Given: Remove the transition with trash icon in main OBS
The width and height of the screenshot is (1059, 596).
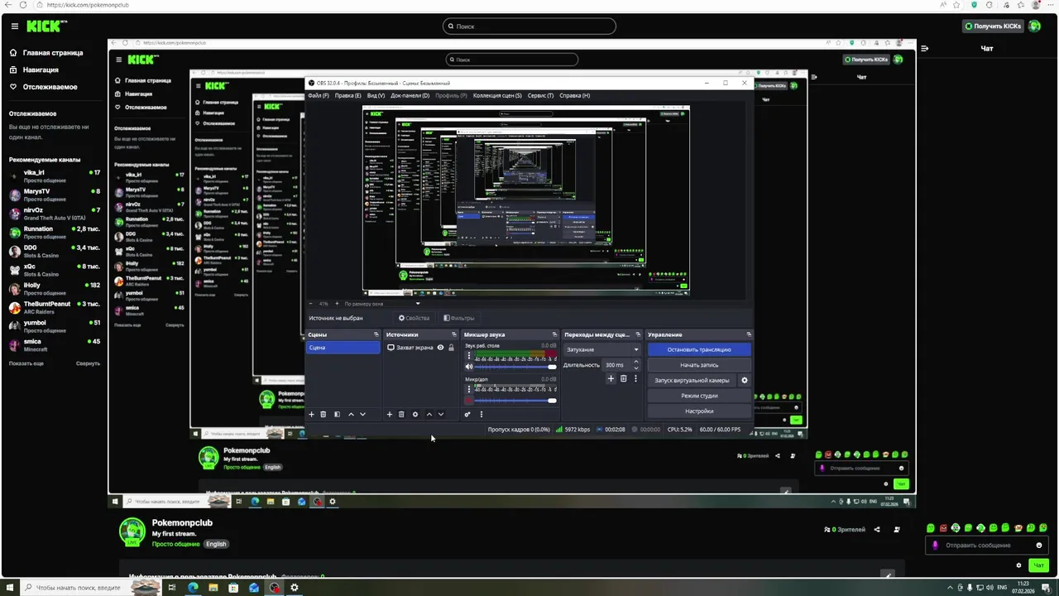Looking at the screenshot, I should point(624,379).
